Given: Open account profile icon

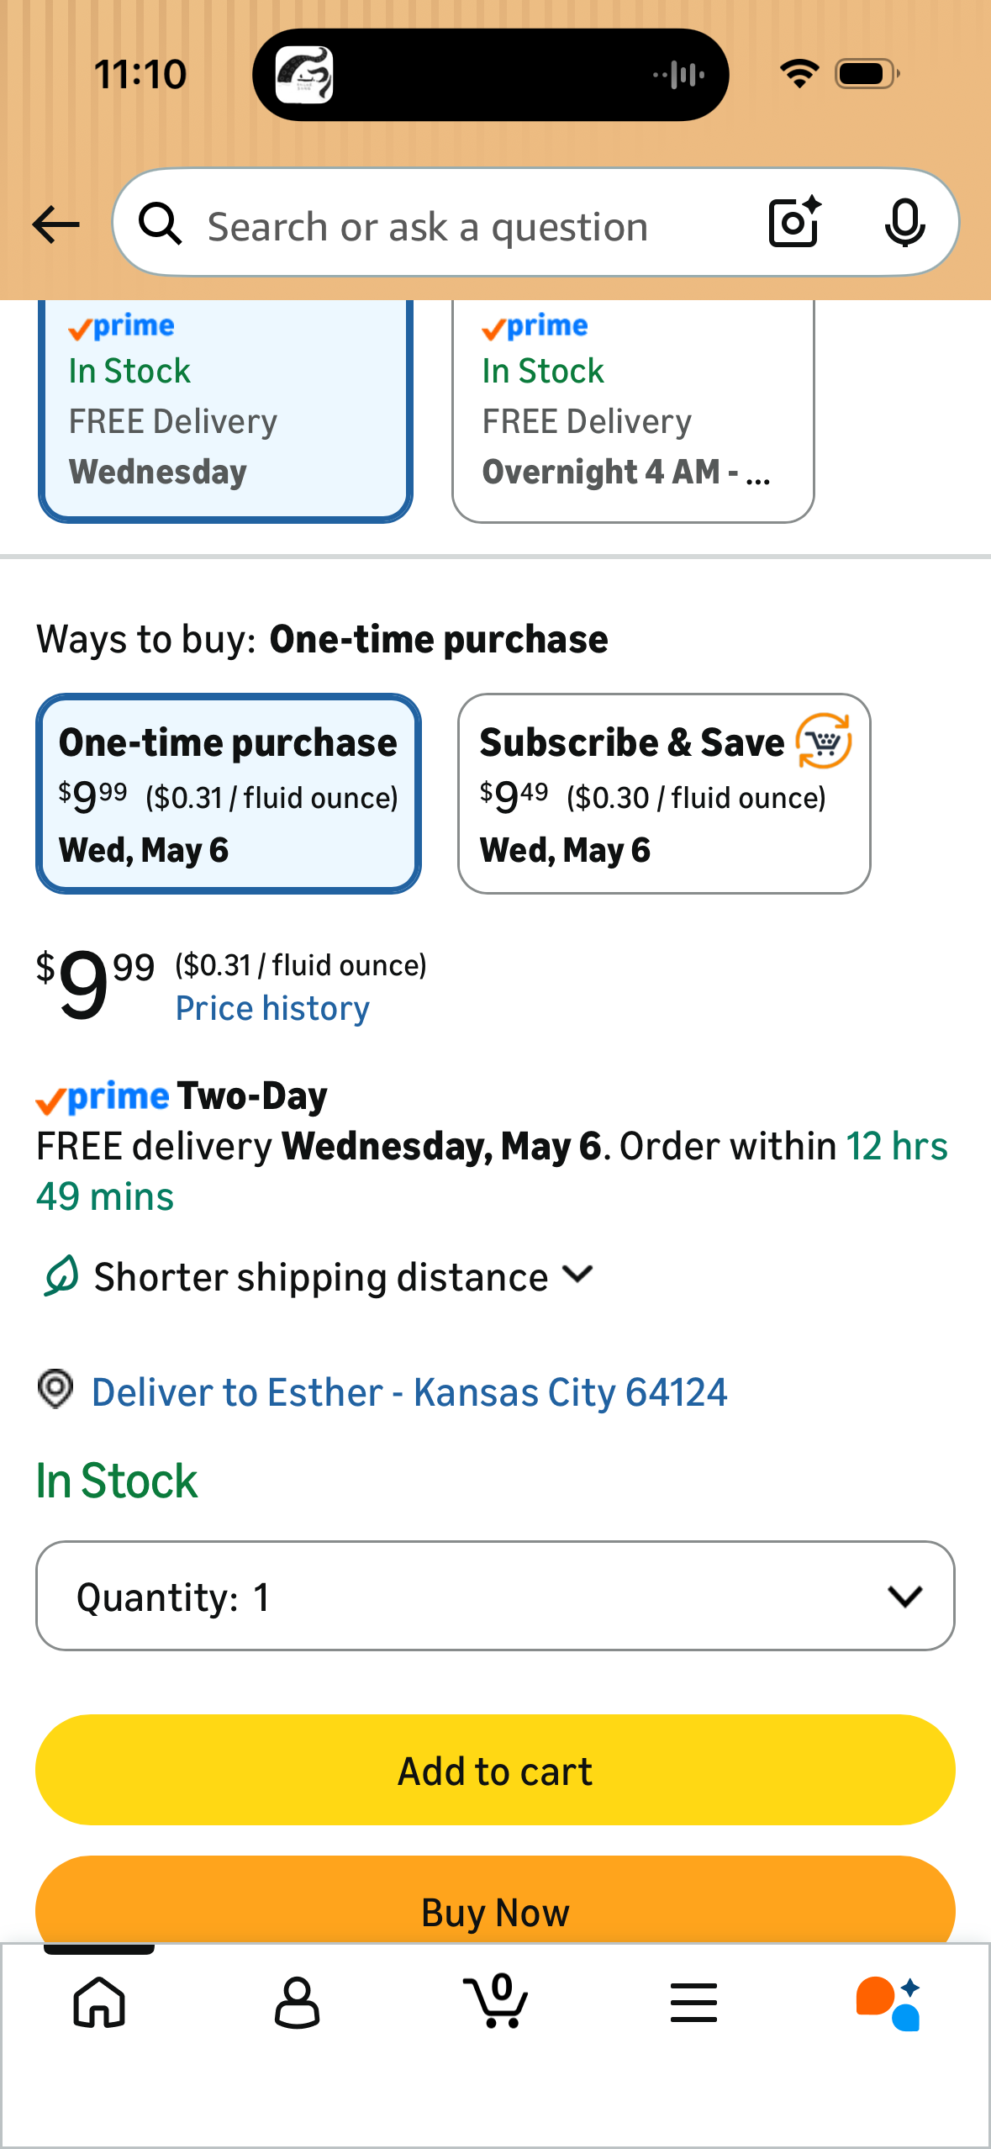Looking at the screenshot, I should coord(297,2003).
